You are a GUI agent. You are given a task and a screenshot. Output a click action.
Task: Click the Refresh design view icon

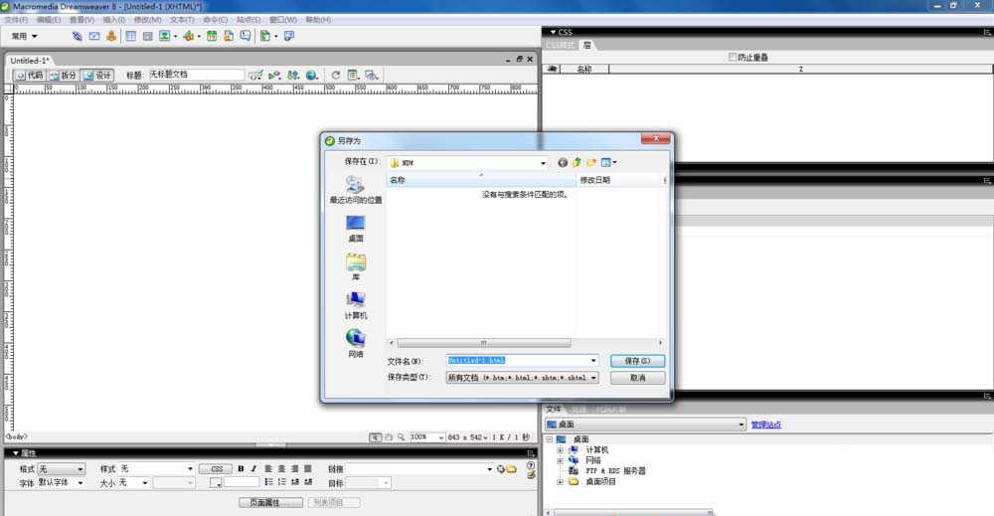[x=335, y=75]
